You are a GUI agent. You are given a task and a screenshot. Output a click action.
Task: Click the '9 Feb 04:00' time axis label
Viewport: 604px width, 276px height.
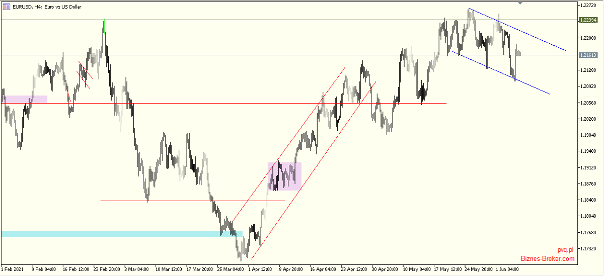44,269
